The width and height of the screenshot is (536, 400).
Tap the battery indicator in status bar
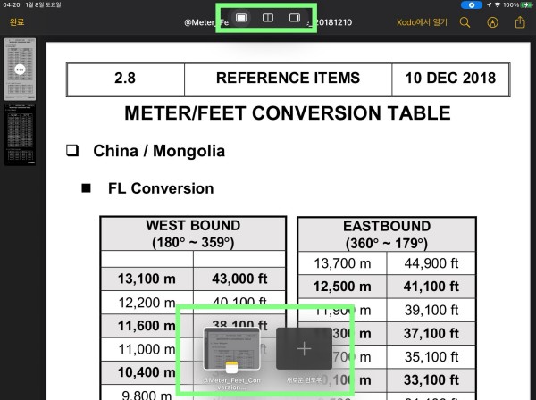coord(524,5)
